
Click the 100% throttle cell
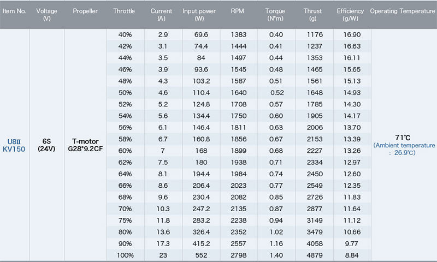(125, 255)
